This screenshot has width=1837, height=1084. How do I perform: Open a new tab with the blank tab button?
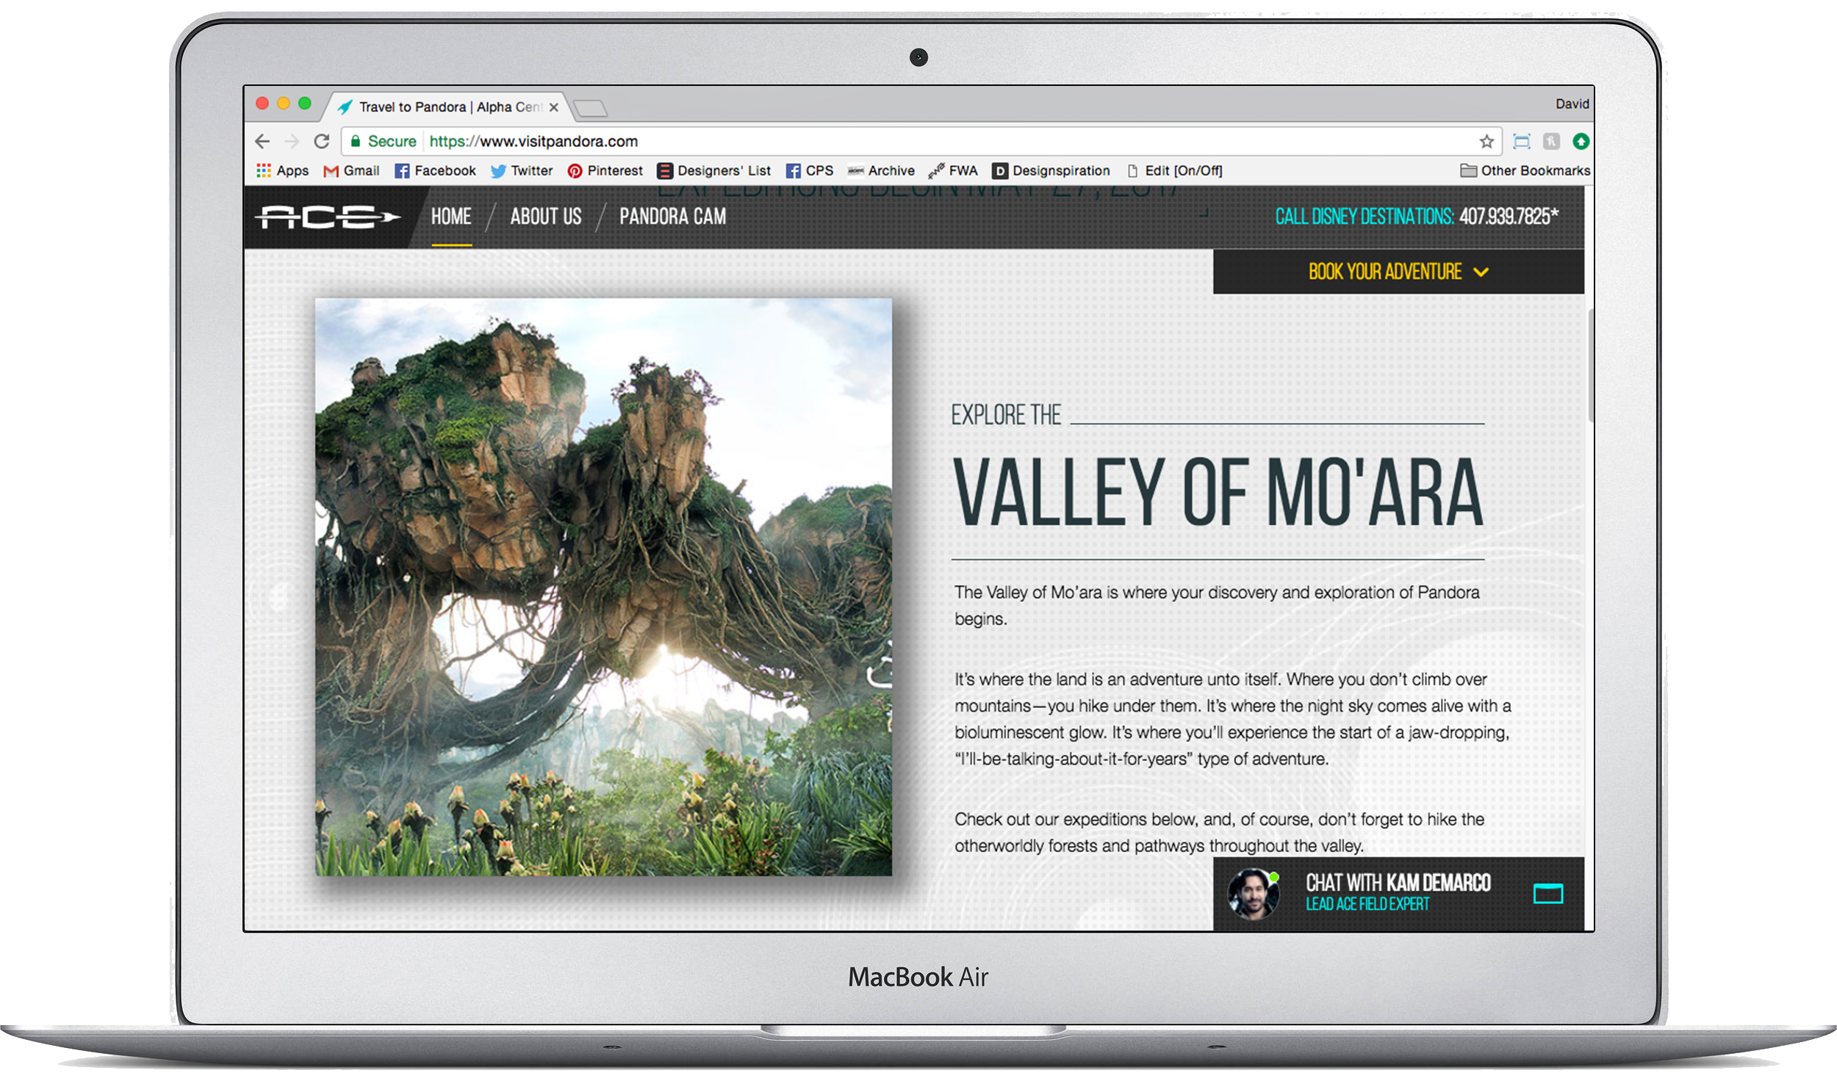pyautogui.click(x=590, y=109)
